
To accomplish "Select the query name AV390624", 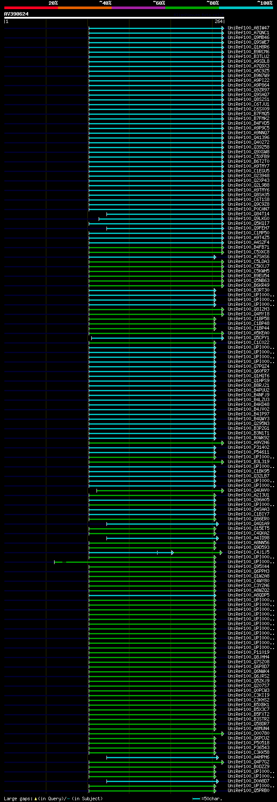I will click(x=16, y=14).
